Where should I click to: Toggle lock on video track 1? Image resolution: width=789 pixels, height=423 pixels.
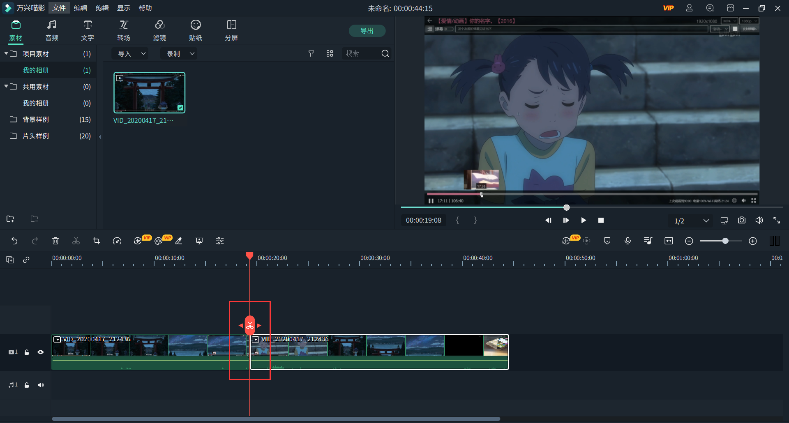pos(27,352)
